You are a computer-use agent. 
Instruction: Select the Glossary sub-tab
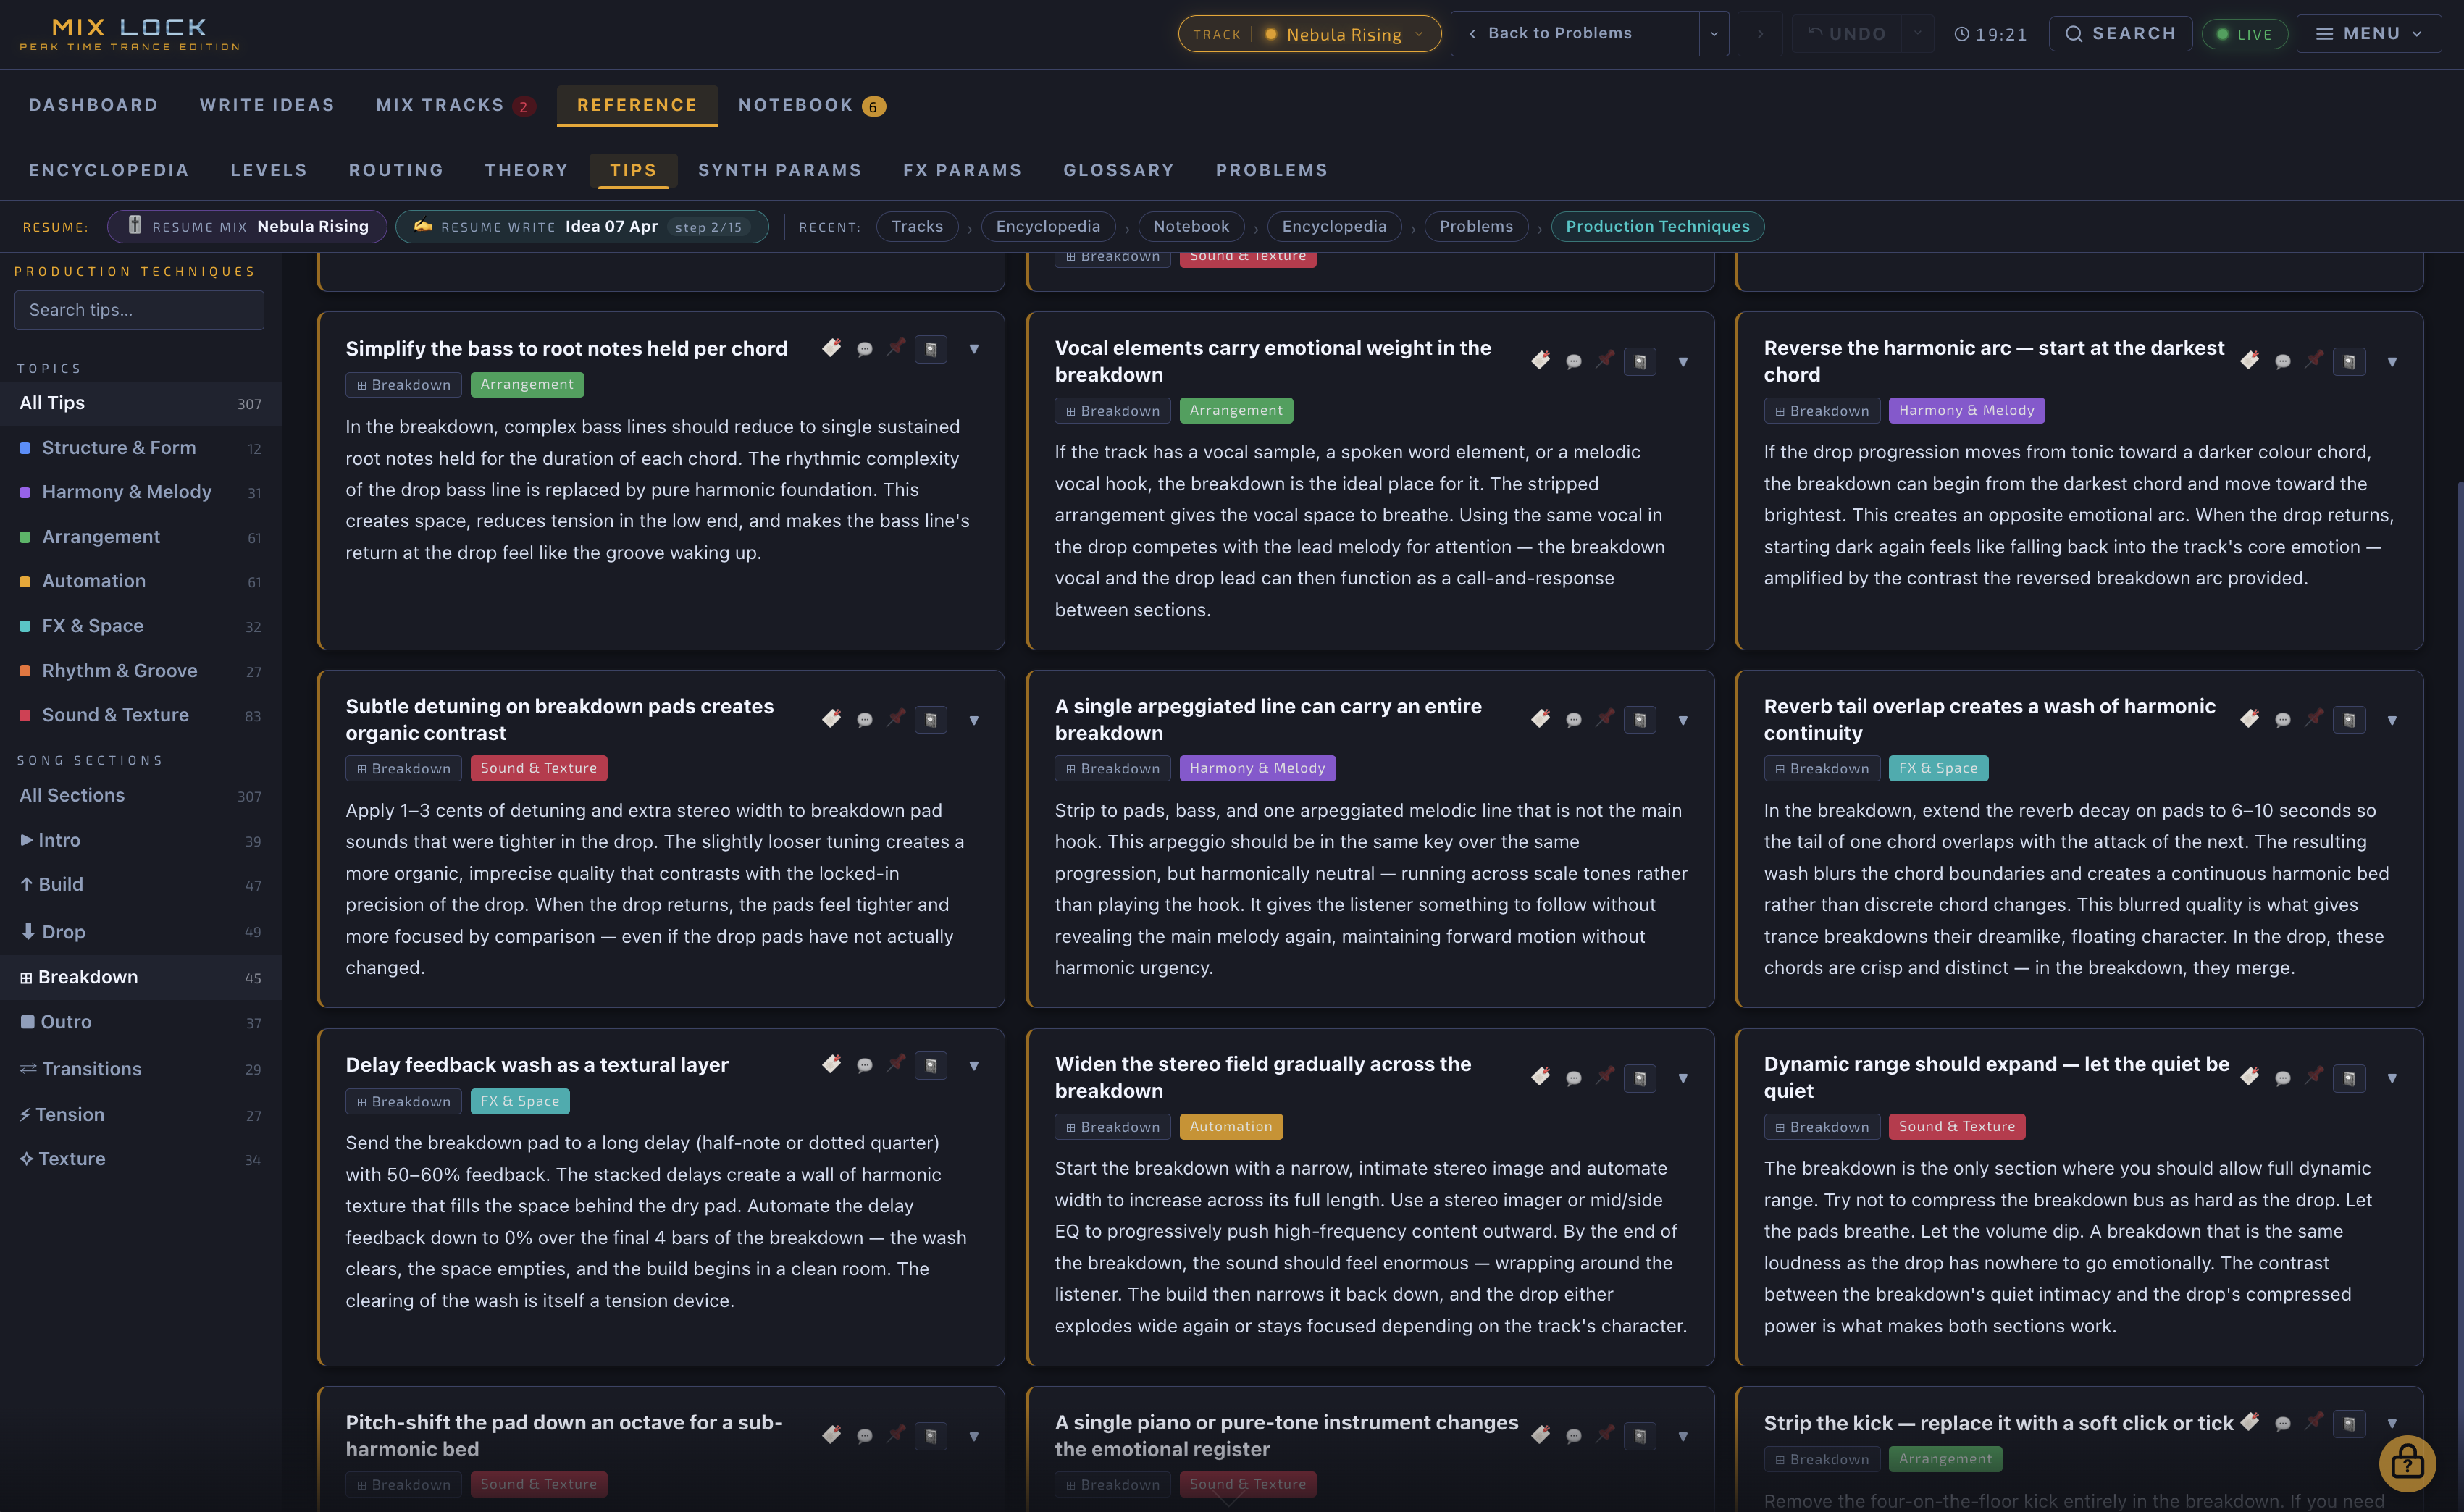(1119, 170)
